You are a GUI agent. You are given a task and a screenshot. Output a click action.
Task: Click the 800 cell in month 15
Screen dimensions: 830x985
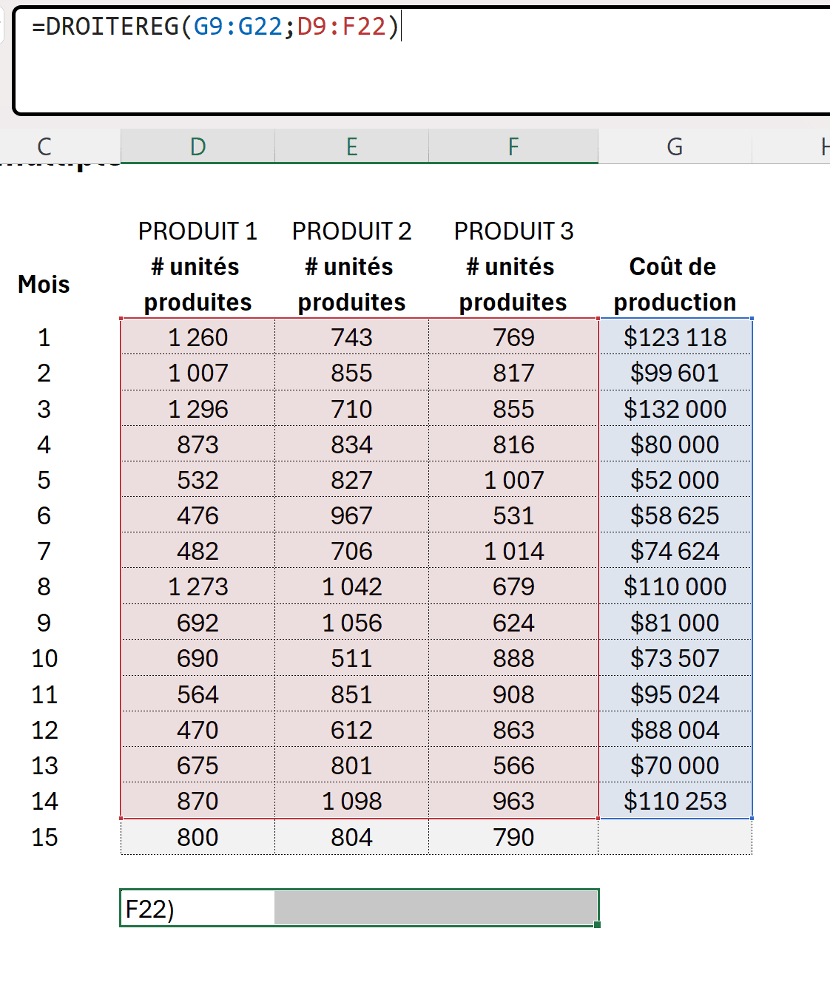point(198,837)
